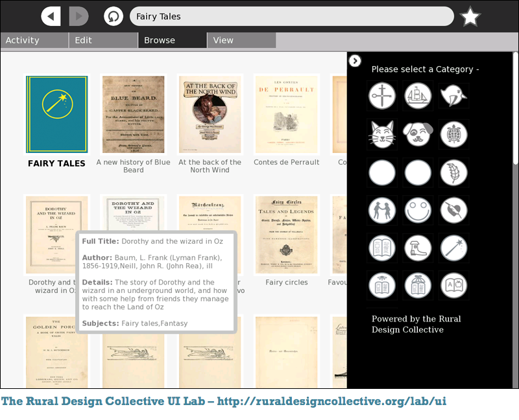The width and height of the screenshot is (519, 420).
Task: Pick the two children category icon
Action: click(x=382, y=210)
